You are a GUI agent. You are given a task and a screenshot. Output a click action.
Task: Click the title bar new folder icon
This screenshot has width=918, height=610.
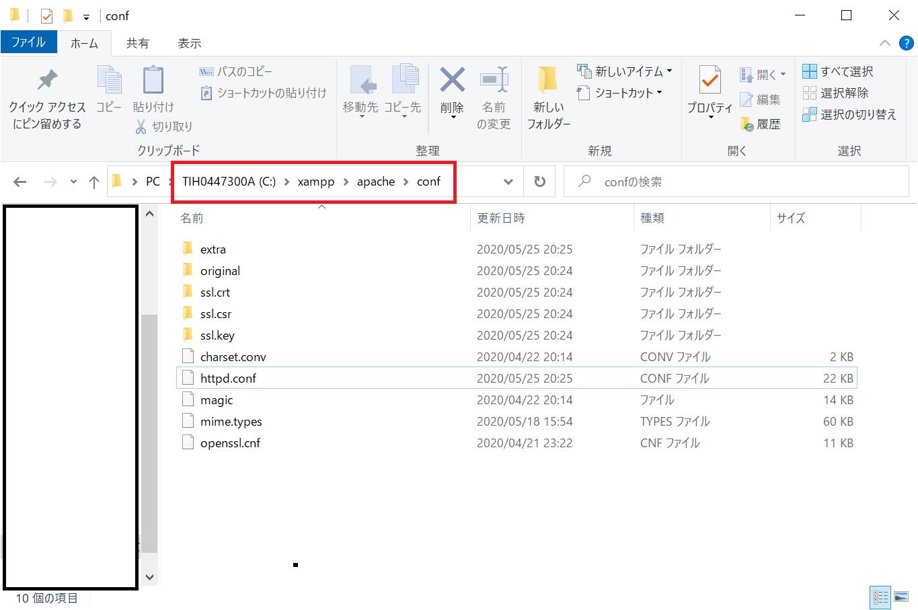pos(67,15)
